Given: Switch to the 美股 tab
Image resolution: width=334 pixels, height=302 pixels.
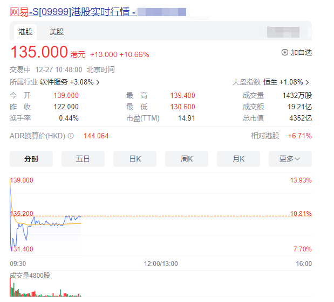Looking at the screenshot, I should coord(57,32).
